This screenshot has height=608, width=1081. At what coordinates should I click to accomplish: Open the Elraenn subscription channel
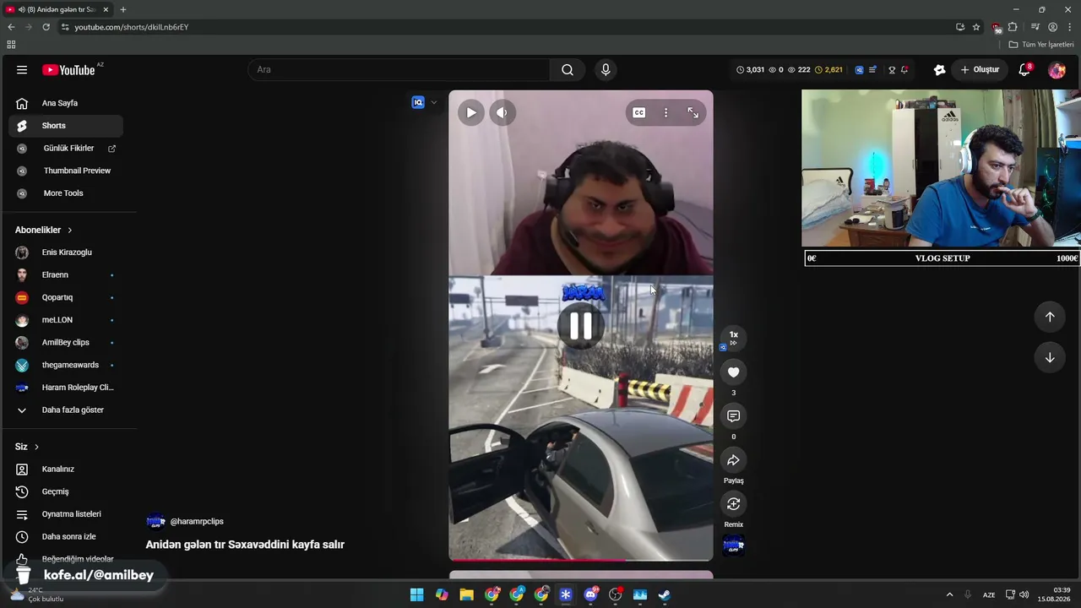pyautogui.click(x=66, y=275)
